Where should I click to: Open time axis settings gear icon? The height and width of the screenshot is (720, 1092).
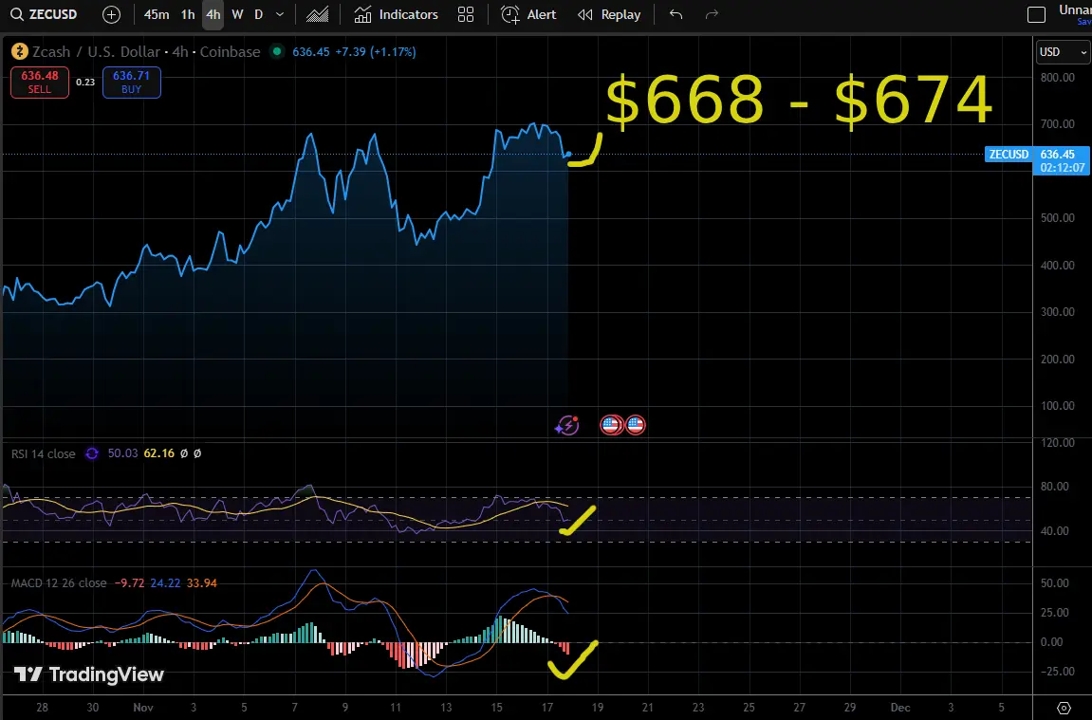pos(1064,708)
